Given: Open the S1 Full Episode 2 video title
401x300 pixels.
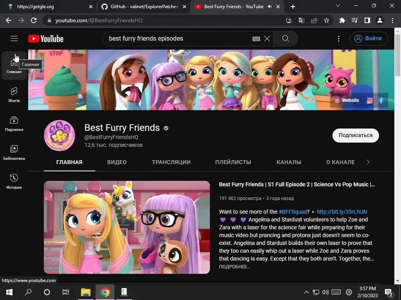Looking at the screenshot, I should [297, 184].
